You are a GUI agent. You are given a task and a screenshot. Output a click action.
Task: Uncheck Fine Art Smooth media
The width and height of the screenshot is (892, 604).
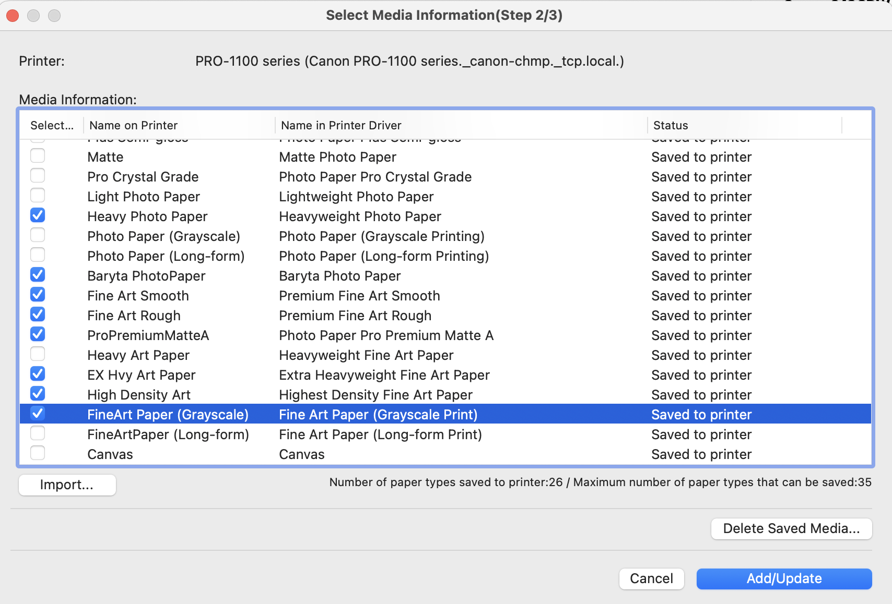tap(37, 294)
